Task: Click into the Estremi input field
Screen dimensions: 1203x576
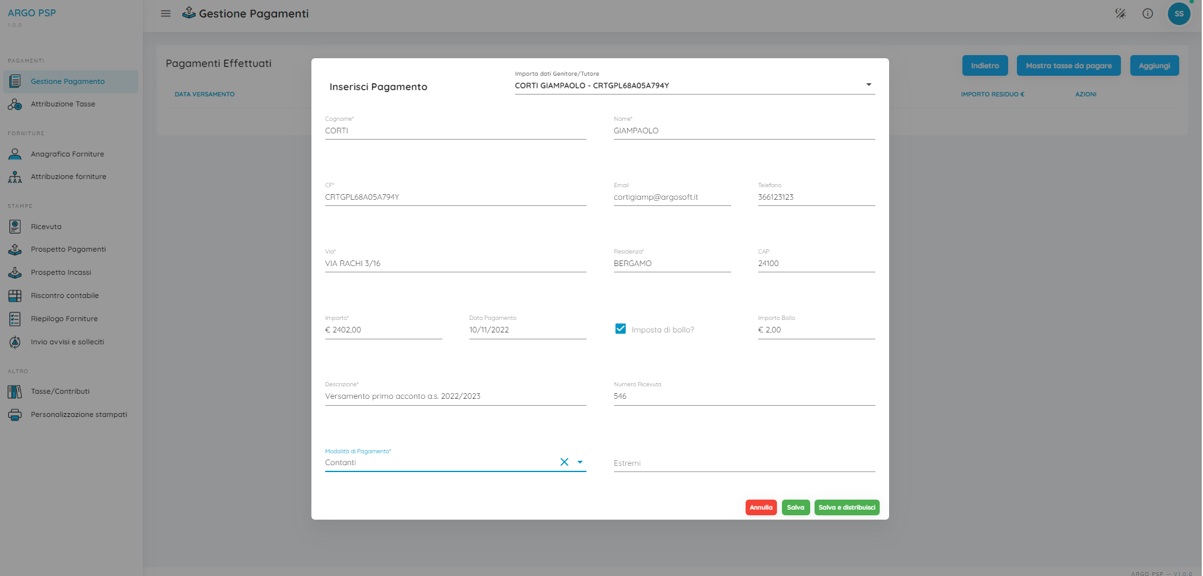Action: [744, 463]
